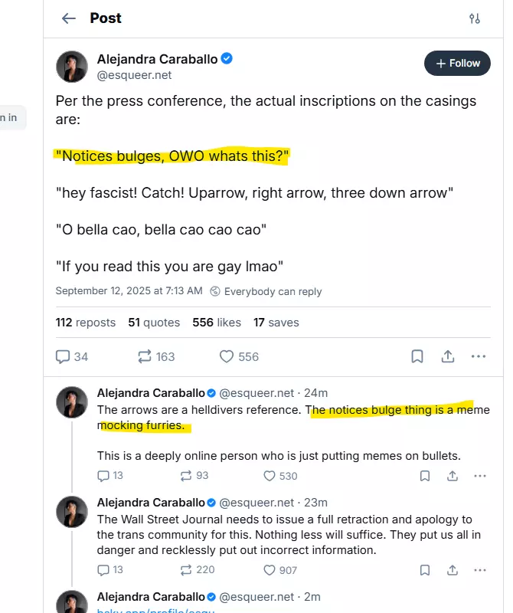Open the @esqueer.net handle under author name
513x613 pixels.
[134, 75]
